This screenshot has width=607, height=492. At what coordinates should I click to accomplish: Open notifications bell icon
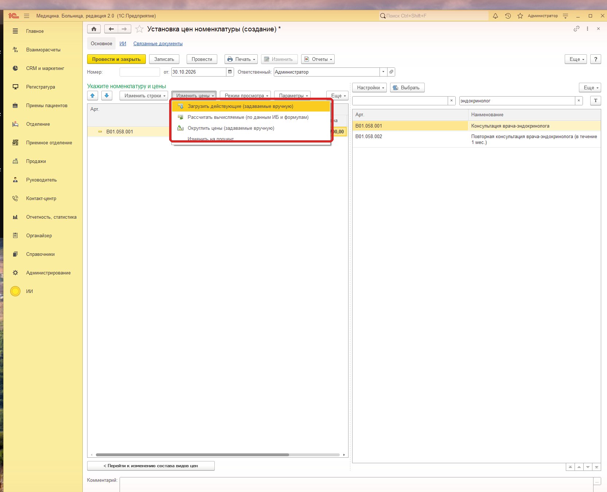tap(495, 16)
